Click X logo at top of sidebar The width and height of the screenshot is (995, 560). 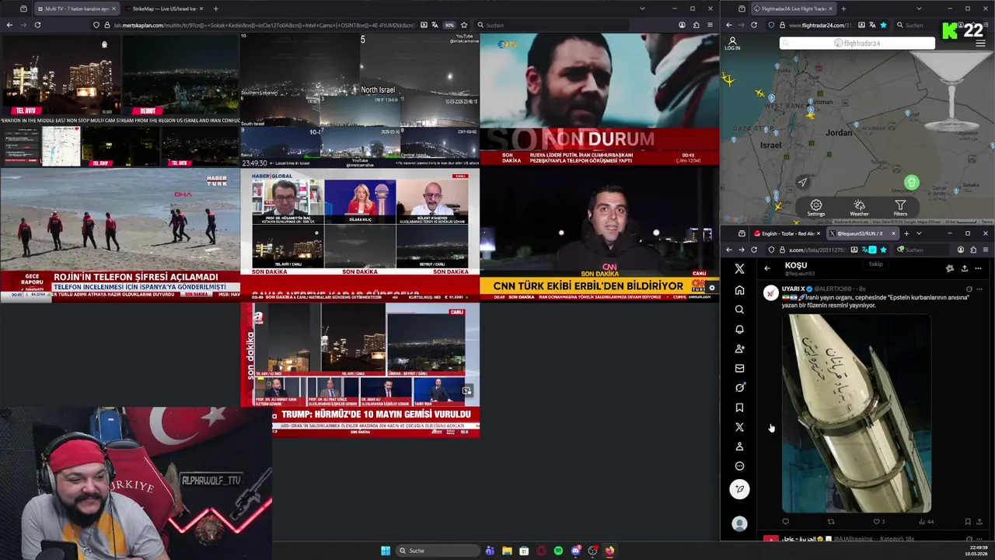tap(739, 268)
